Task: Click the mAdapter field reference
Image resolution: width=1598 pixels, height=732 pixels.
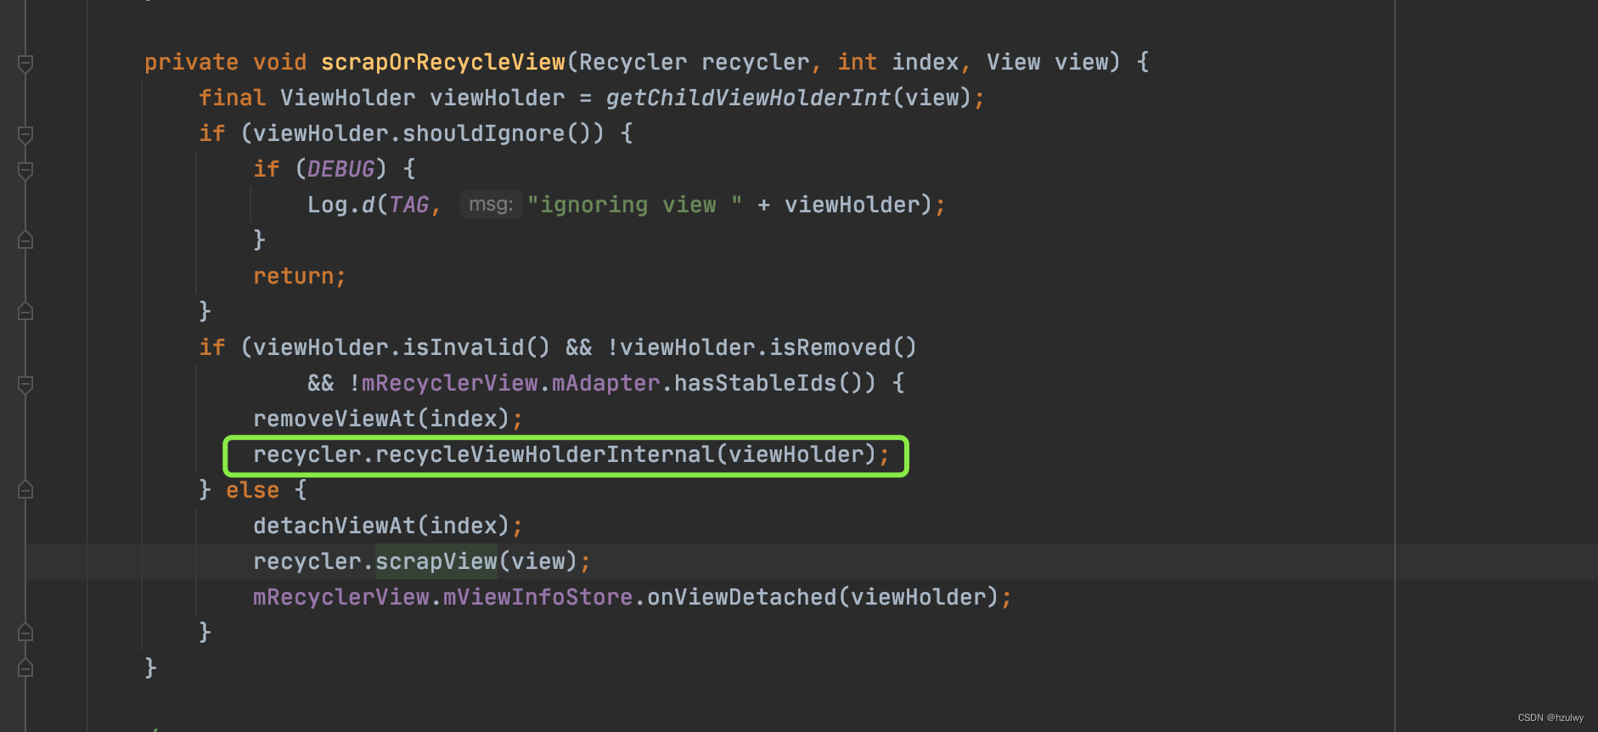Action: pos(606,383)
